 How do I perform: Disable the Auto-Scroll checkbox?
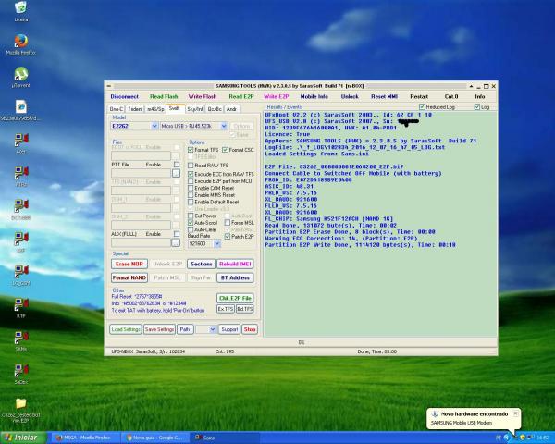[191, 223]
